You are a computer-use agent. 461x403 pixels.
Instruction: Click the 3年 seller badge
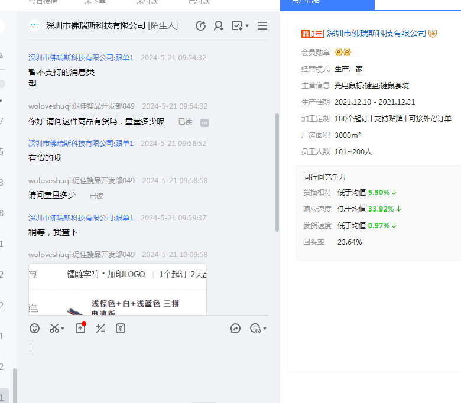click(x=313, y=34)
